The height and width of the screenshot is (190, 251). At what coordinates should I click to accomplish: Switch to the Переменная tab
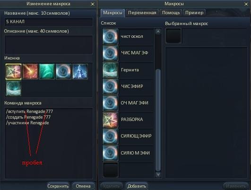click(x=142, y=13)
